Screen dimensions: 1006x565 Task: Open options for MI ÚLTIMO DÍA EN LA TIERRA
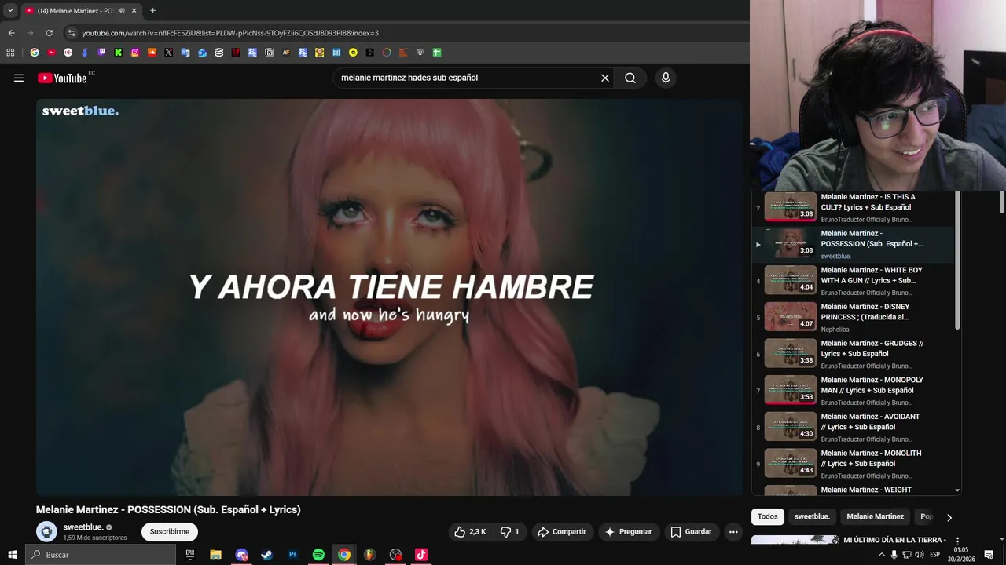(x=956, y=541)
